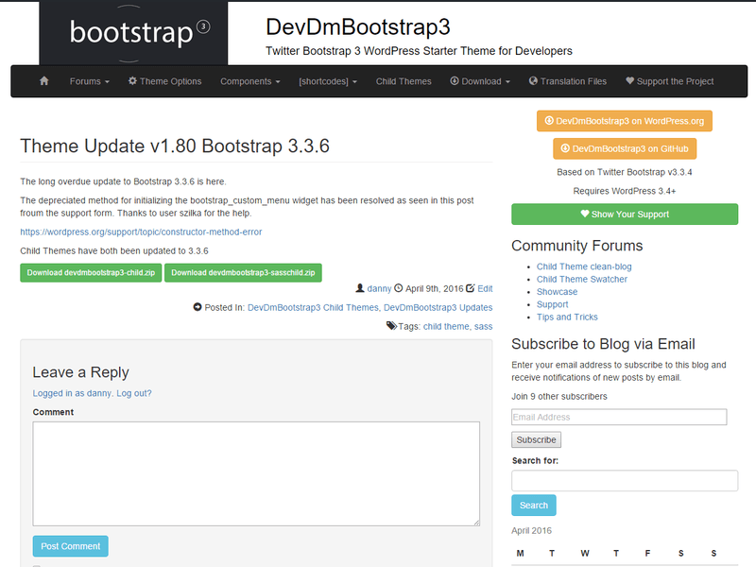Click the globe icon beside Translation Files

(x=534, y=81)
